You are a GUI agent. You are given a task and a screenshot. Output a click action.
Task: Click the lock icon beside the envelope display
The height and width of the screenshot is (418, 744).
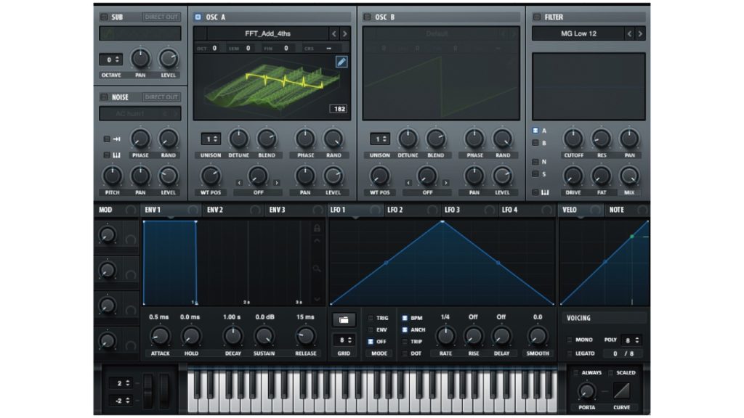pyautogui.click(x=317, y=228)
